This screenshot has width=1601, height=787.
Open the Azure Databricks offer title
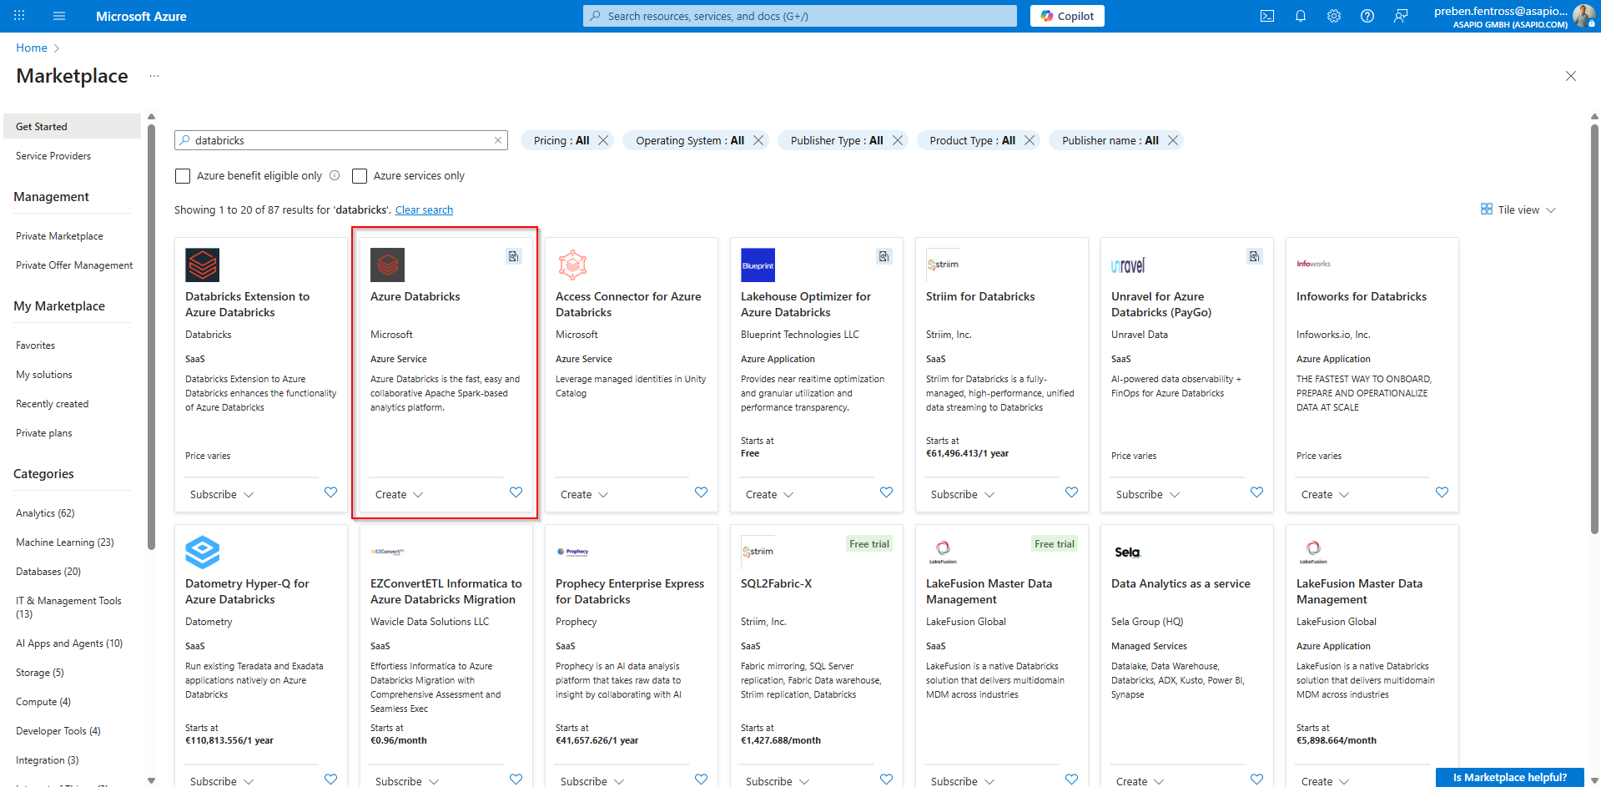415,296
